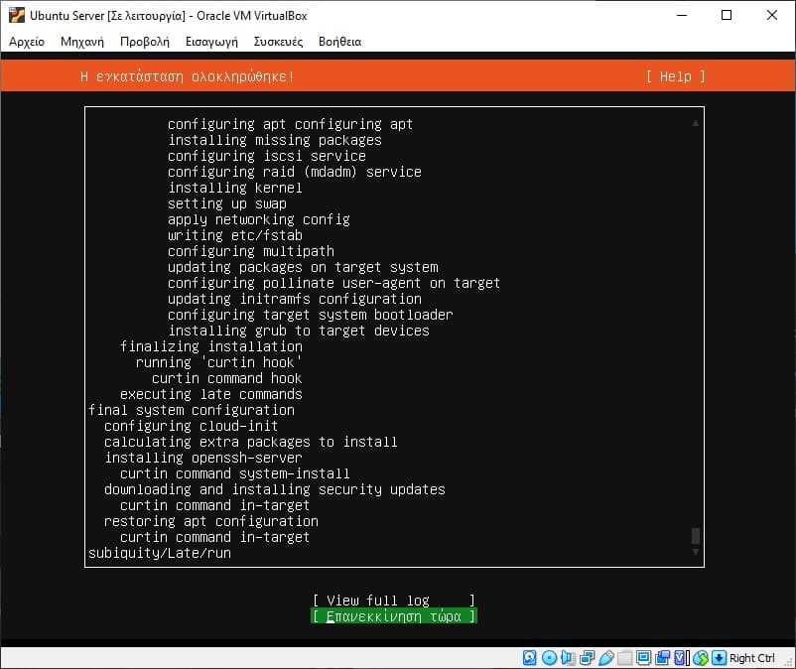The height and width of the screenshot is (669, 796).
Task: Select View full log
Action: coord(394,601)
